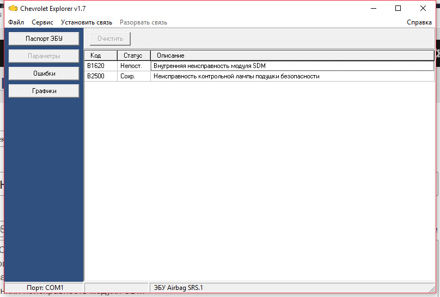Click Установить связь to connect
The height and width of the screenshot is (297, 440).
click(x=87, y=22)
